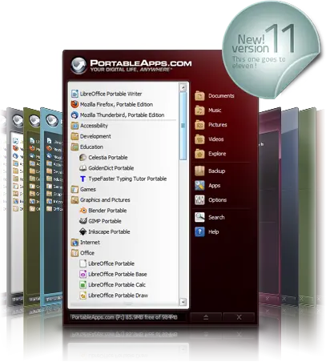Click the PortableApps.com logo globe
Viewport: 326px width, 362px height.
point(78,65)
